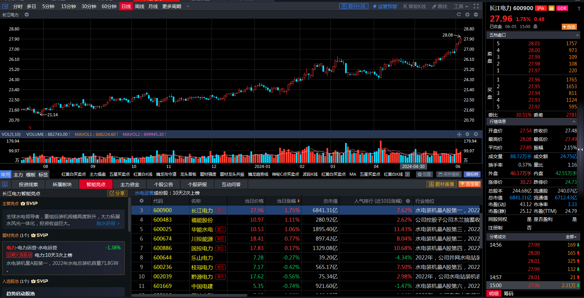The image size is (584, 298).
Task: Switch to 30分钟 period
Action: 89,6
